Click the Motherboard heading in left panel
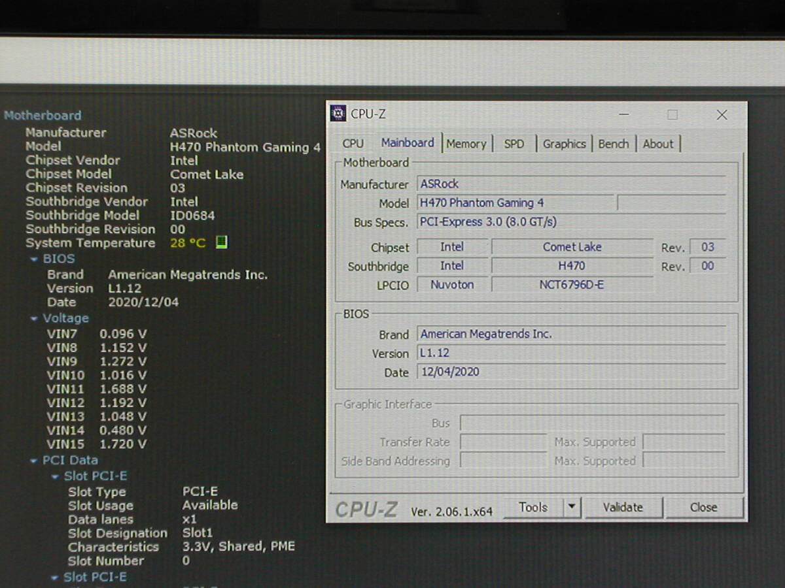 (x=43, y=116)
